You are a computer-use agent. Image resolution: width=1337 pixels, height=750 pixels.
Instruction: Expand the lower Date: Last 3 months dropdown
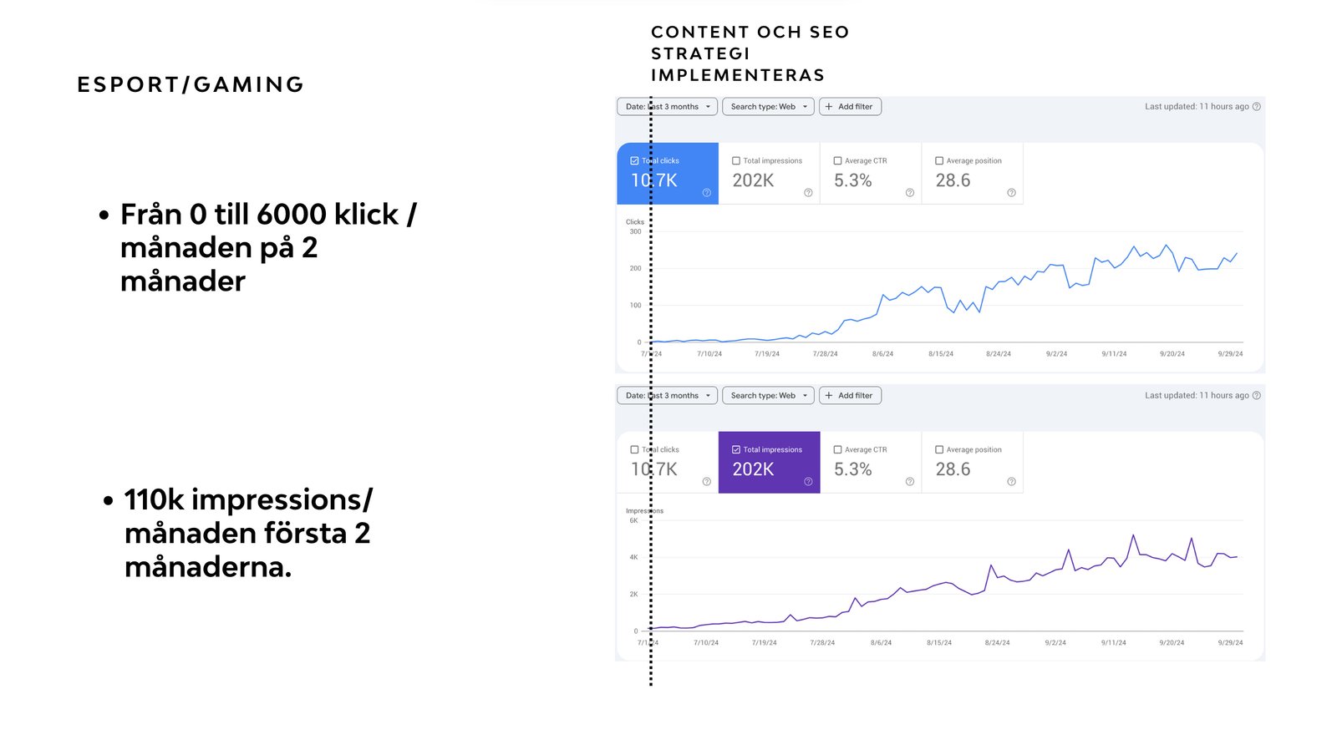click(667, 396)
